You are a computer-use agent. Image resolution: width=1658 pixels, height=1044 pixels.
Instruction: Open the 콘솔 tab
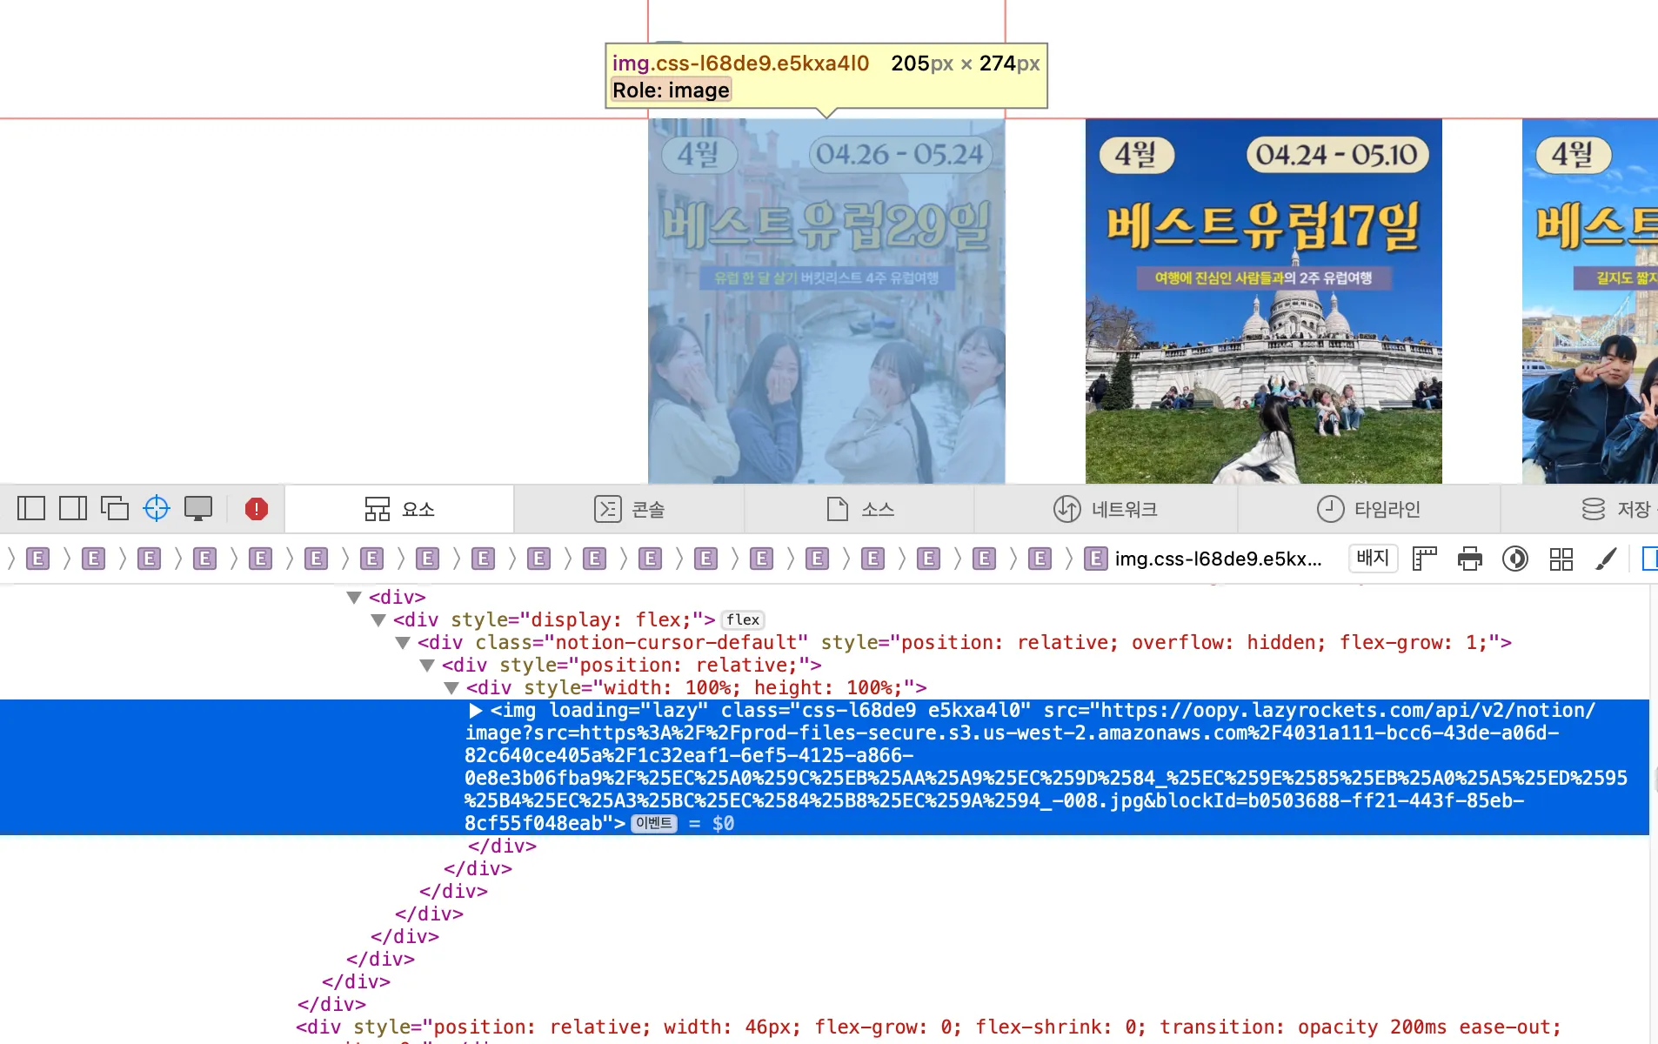coord(629,509)
